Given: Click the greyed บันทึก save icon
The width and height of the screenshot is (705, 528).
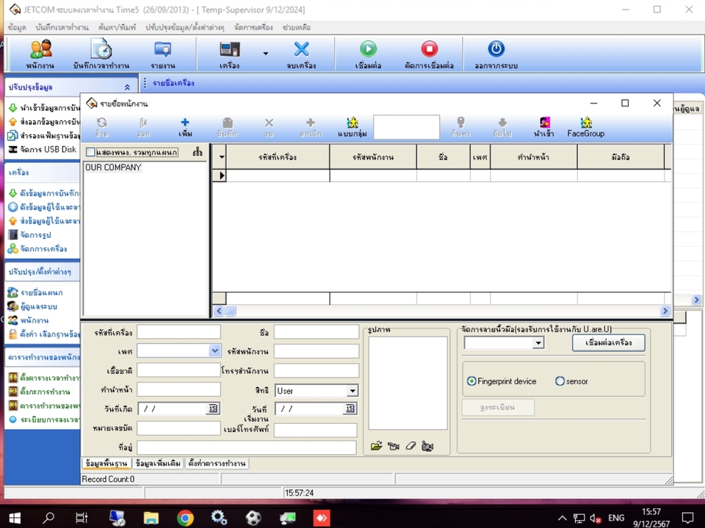Looking at the screenshot, I should pos(227,128).
